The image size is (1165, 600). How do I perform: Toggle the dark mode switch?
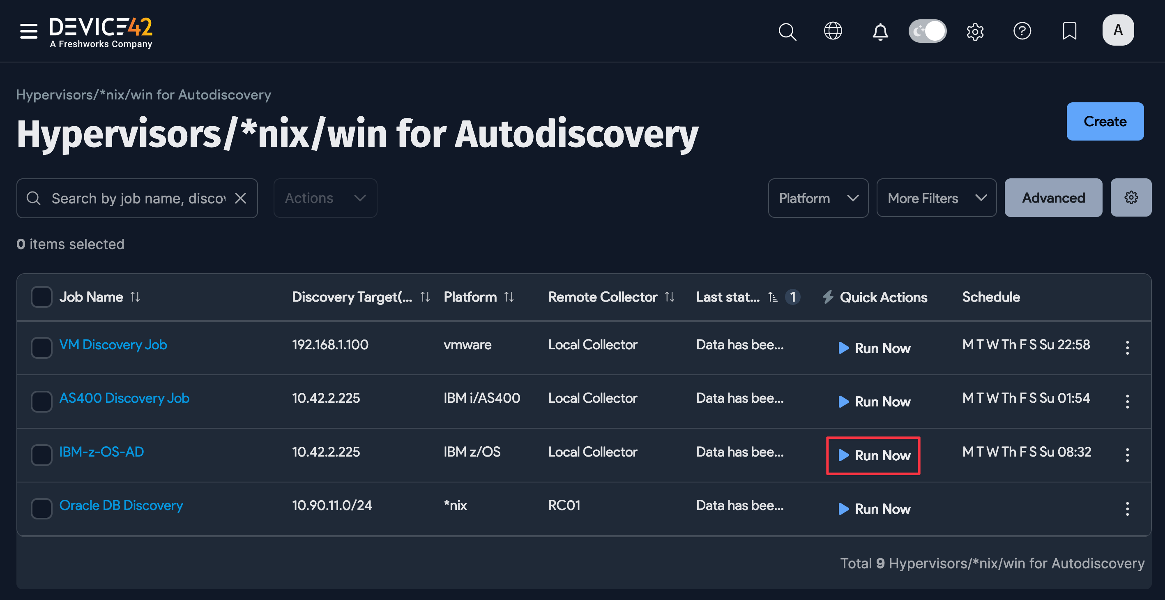pyautogui.click(x=927, y=31)
